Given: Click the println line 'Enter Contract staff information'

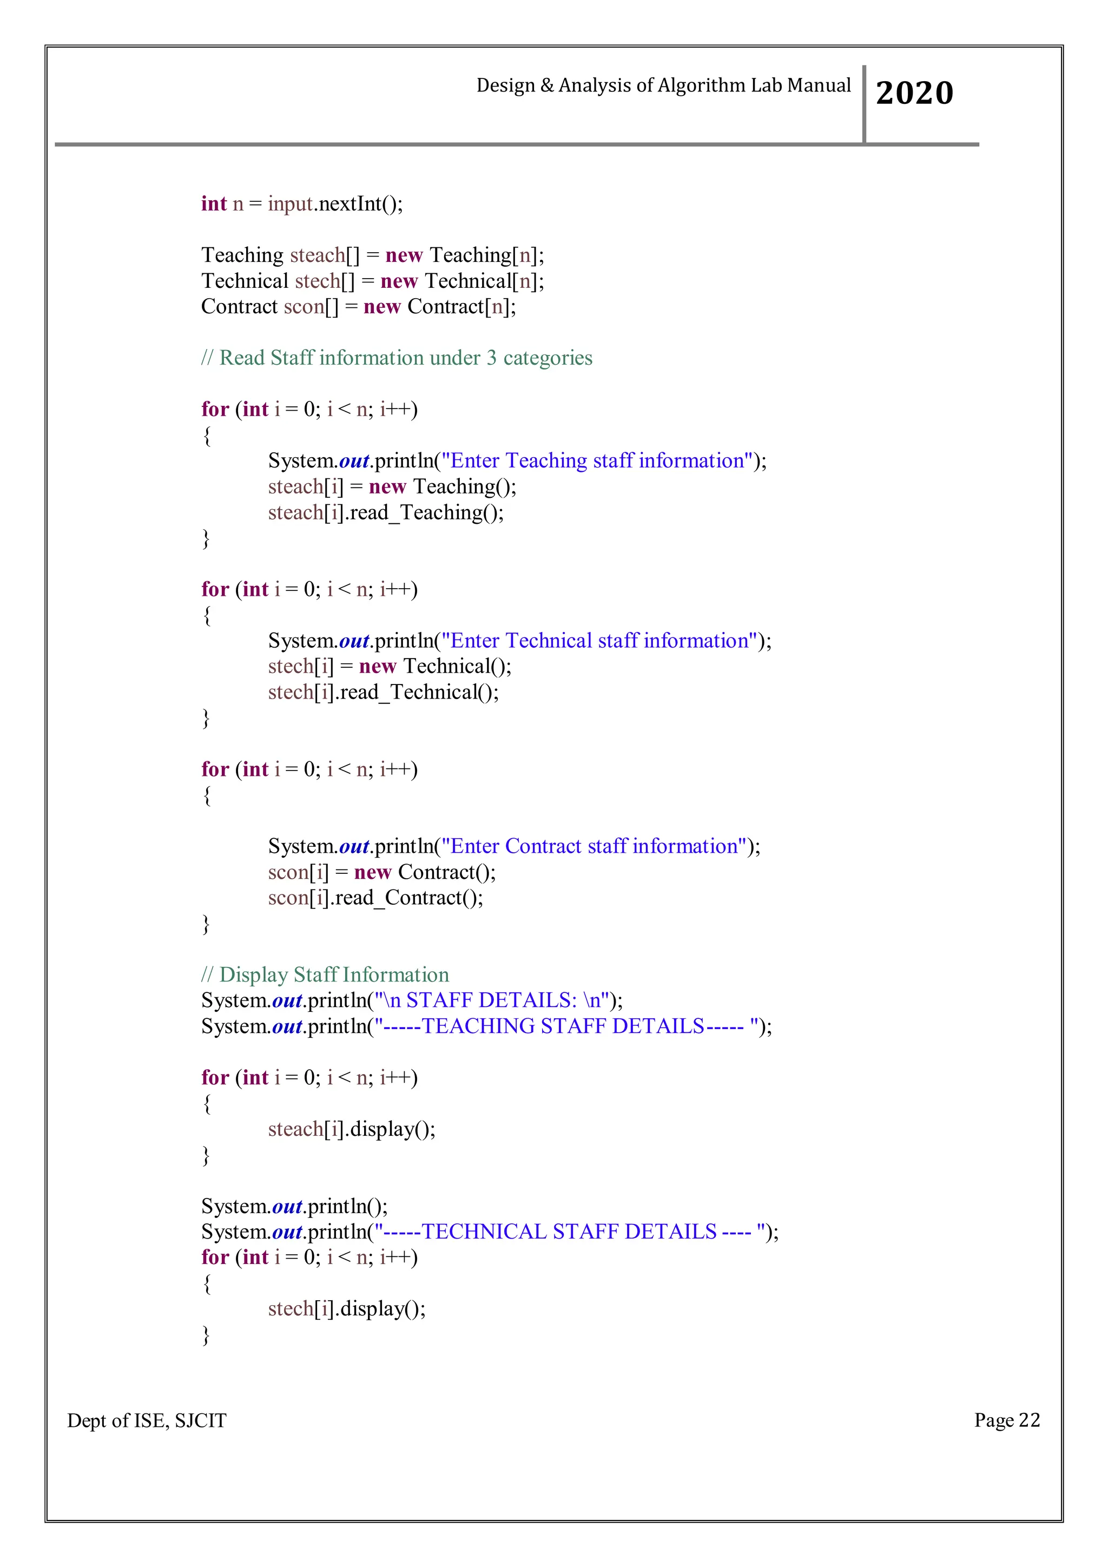Looking at the screenshot, I should pyautogui.click(x=515, y=846).
